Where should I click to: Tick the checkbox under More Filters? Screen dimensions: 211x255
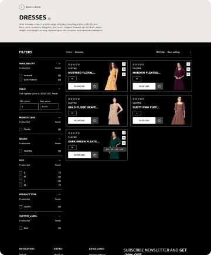click(21, 130)
